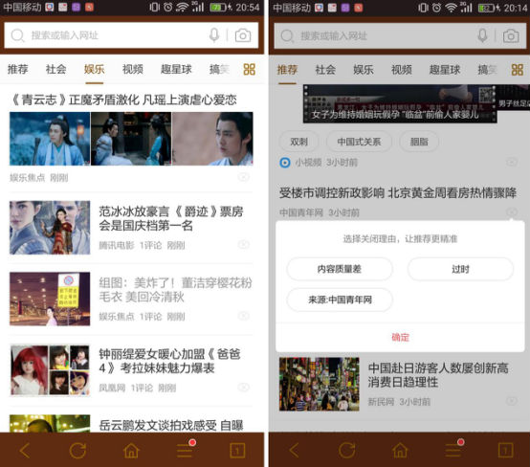The height and width of the screenshot is (467, 530).
Task: Tap the reload icon in right screen
Action: point(347,451)
